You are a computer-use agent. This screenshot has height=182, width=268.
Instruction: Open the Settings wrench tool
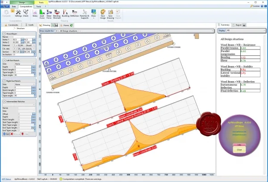pyautogui.click(x=18, y=13)
